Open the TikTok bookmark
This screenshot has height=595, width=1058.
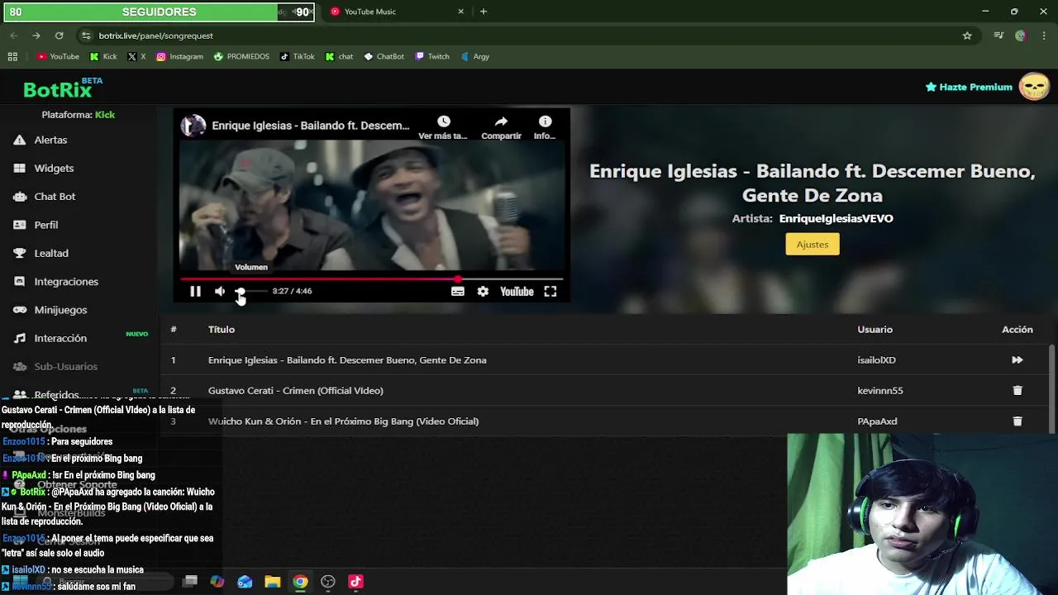[297, 56]
